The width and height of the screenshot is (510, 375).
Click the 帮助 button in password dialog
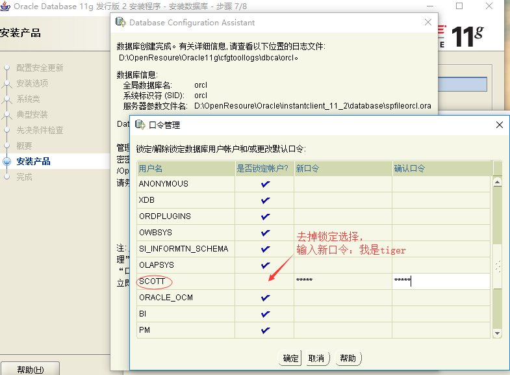click(x=348, y=358)
